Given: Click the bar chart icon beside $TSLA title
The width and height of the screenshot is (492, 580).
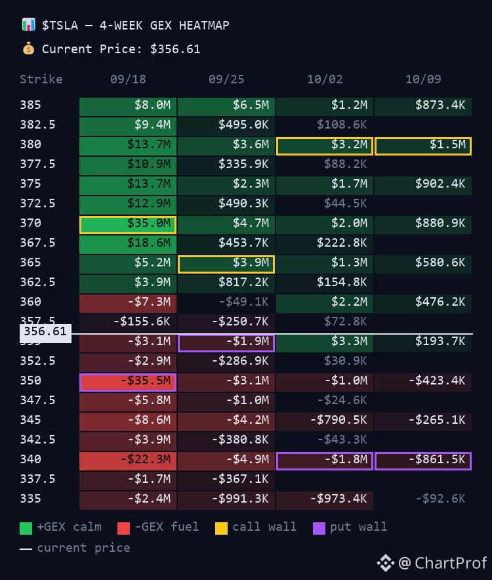Looking at the screenshot, I should 28,25.
